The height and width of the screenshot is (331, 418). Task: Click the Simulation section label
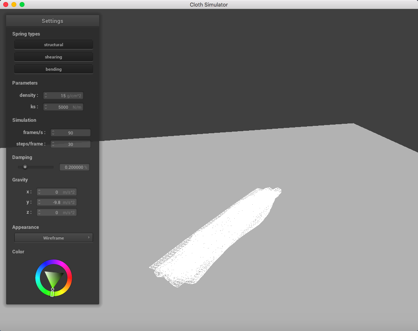[24, 120]
